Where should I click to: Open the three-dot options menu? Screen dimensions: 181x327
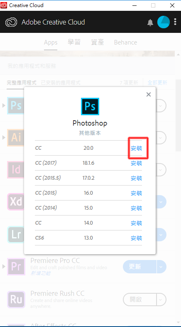tap(175, 22)
